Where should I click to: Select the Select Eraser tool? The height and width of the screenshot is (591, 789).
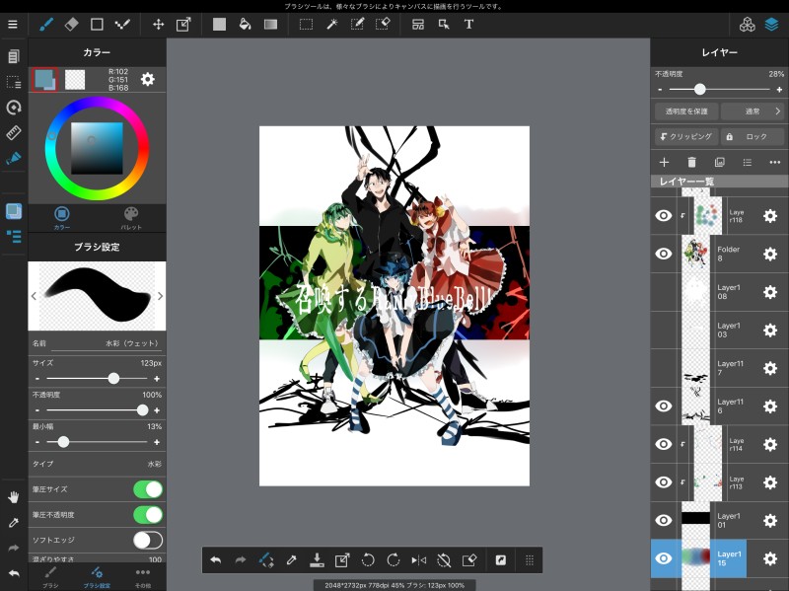(x=383, y=24)
